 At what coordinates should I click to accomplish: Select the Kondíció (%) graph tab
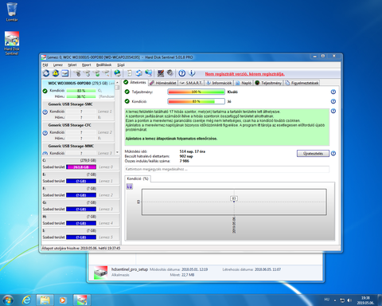(138, 178)
